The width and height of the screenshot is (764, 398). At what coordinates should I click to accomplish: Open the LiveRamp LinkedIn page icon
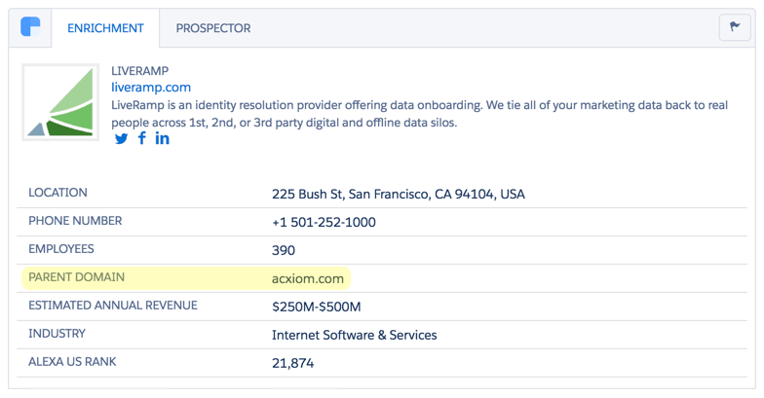pos(162,138)
